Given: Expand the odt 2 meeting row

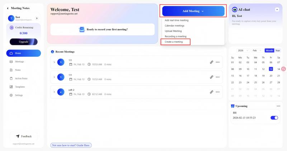Looking at the screenshot, I should pyautogui.click(x=54, y=92).
